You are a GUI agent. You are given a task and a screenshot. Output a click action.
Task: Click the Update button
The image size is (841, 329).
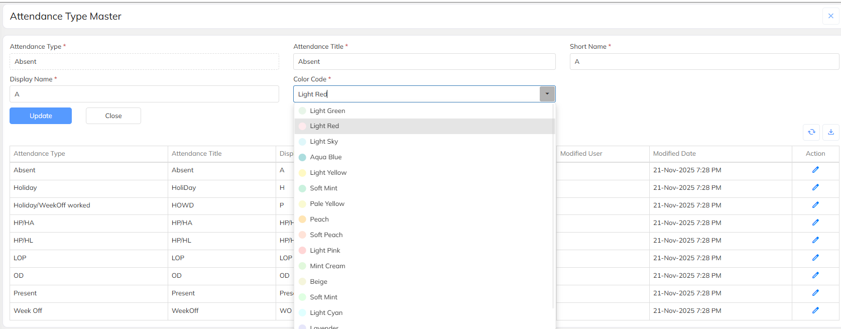41,116
